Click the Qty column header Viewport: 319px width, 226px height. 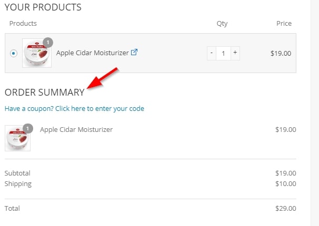pos(222,24)
